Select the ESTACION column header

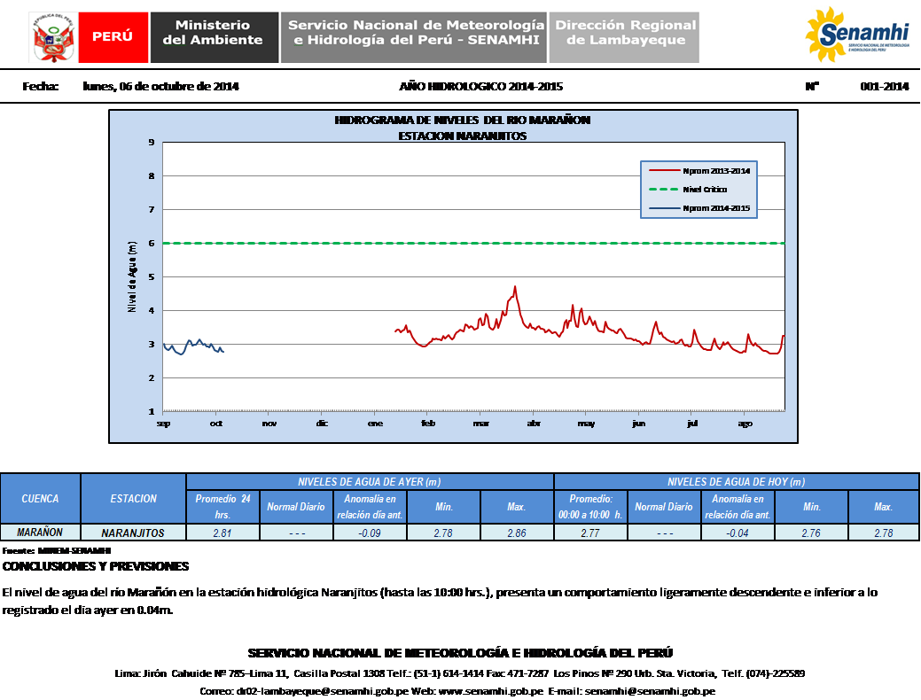point(134,499)
